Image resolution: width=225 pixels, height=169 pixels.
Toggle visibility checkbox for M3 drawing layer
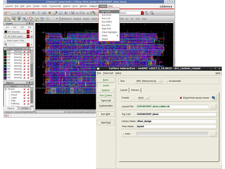pyautogui.click(x=25, y=75)
